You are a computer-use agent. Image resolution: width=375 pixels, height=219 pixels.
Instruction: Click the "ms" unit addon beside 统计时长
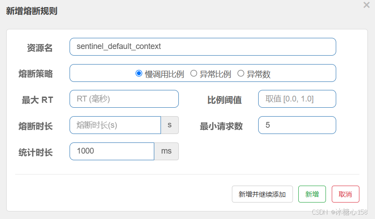point(166,151)
